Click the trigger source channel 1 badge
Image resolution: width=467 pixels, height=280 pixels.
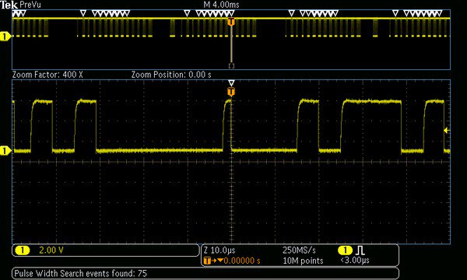[345, 250]
